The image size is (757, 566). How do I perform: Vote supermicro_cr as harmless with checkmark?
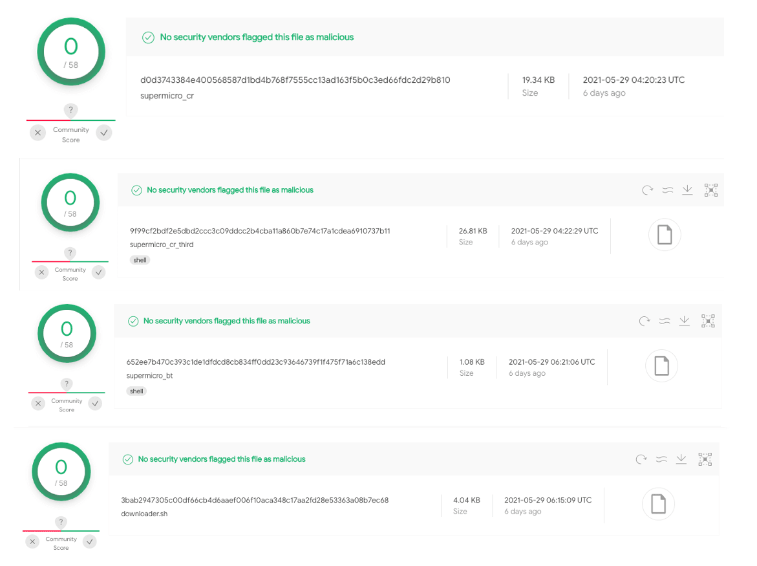coord(103,133)
